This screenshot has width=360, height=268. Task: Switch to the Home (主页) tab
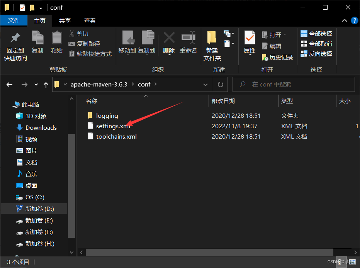pos(40,20)
